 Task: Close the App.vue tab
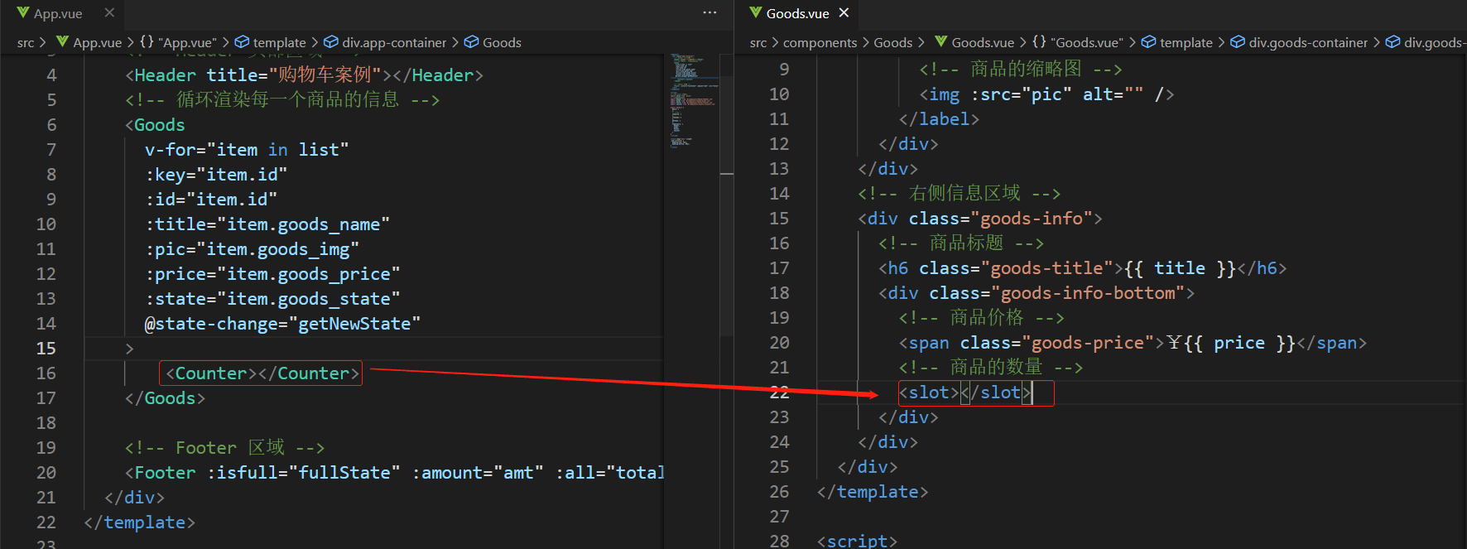(109, 13)
